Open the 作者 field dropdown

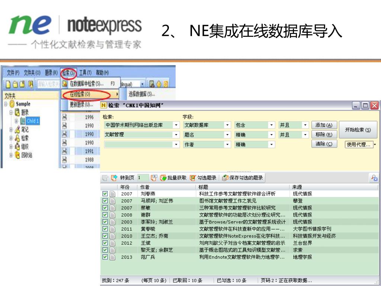click(x=227, y=144)
